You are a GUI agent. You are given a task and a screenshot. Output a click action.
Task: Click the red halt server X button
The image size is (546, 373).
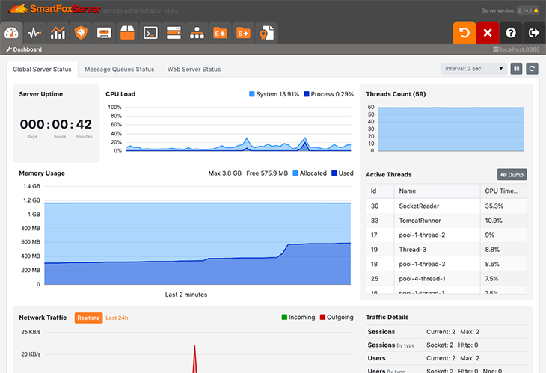tap(488, 33)
